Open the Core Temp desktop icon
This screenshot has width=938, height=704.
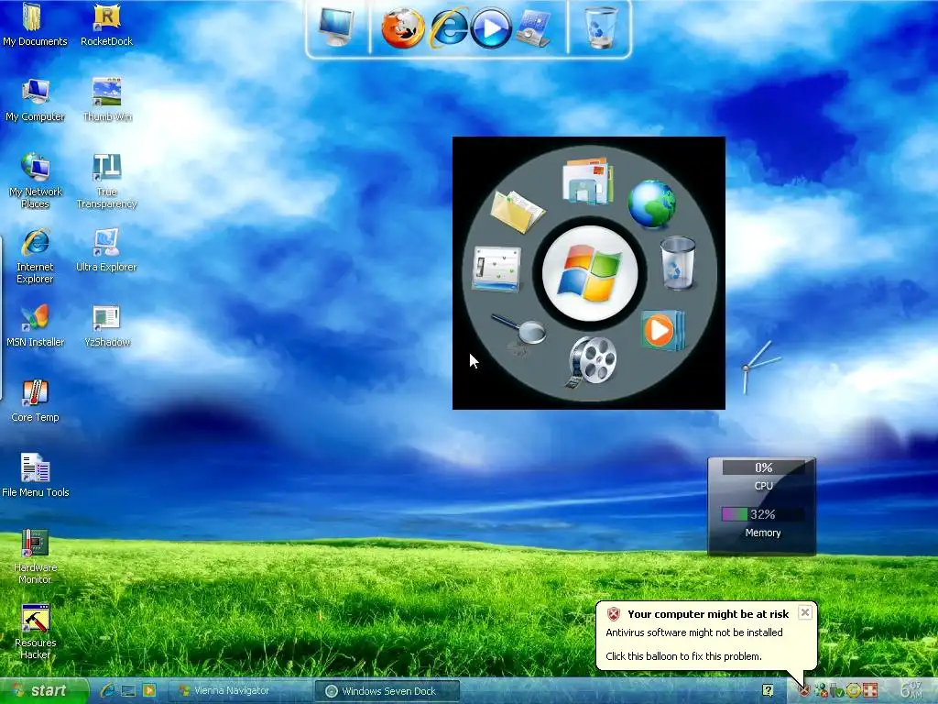point(35,401)
